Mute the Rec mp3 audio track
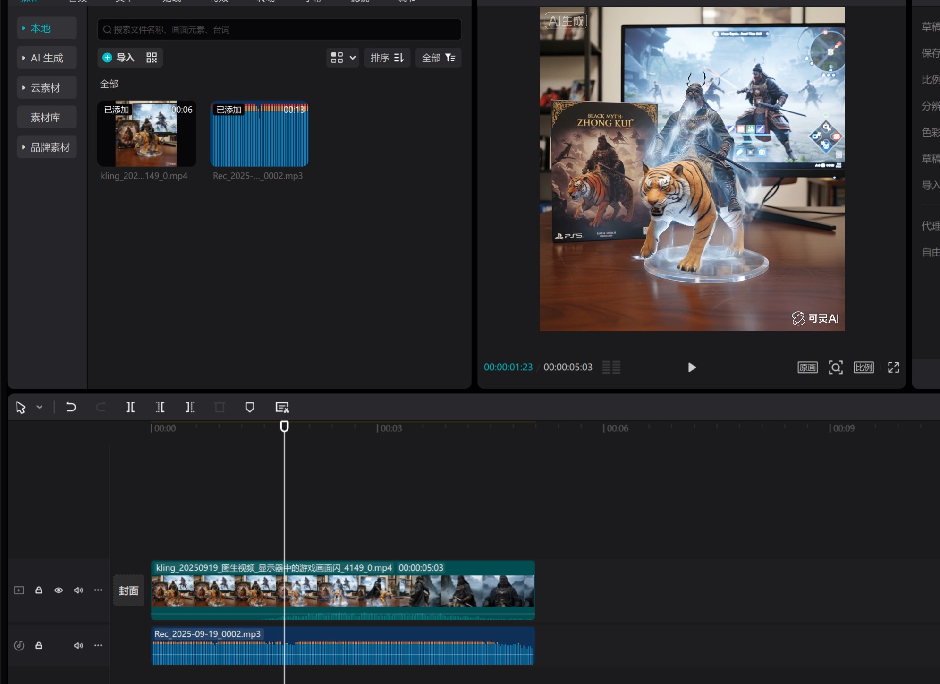 click(x=78, y=646)
